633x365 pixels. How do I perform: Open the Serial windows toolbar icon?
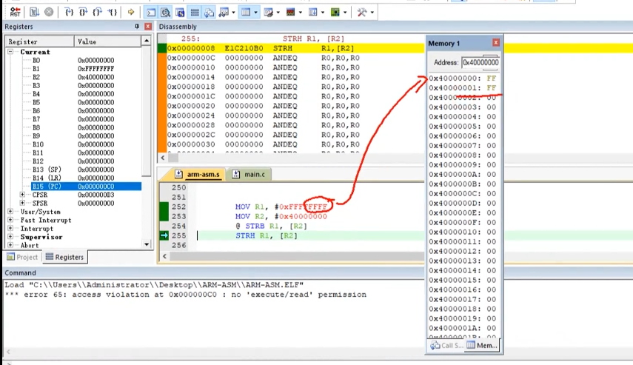pyautogui.click(x=269, y=13)
